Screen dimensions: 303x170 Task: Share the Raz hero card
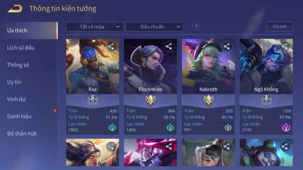111,46
